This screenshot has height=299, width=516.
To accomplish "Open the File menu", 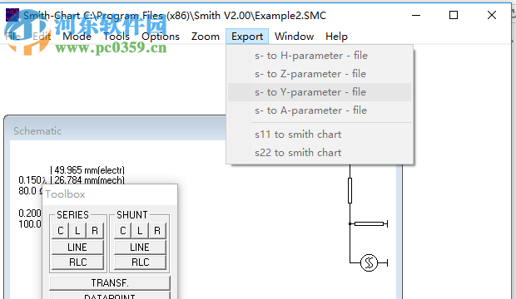I will [13, 37].
